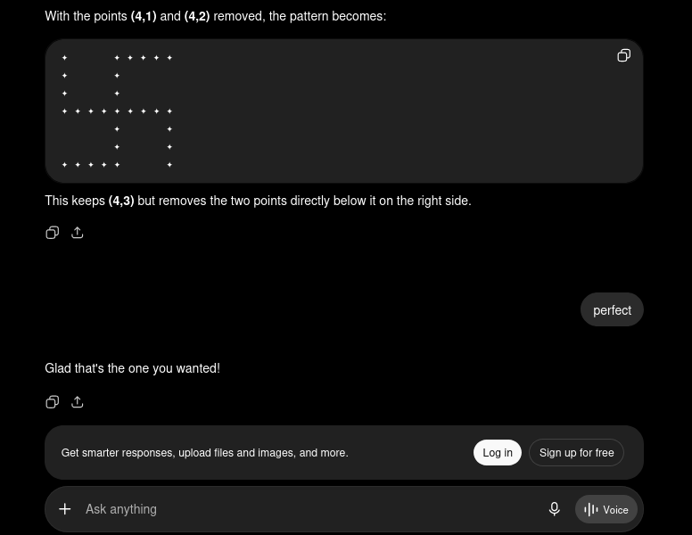Click the 'Glad that's the one you wanted!' text
692x535 pixels.
pos(132,368)
